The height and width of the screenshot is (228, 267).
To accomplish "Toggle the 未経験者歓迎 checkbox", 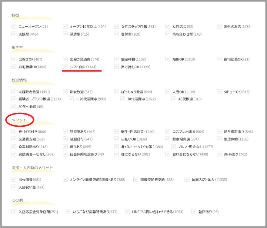I will point(14,92).
